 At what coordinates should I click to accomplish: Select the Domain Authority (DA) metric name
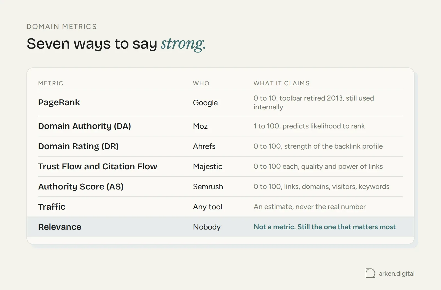(85, 126)
